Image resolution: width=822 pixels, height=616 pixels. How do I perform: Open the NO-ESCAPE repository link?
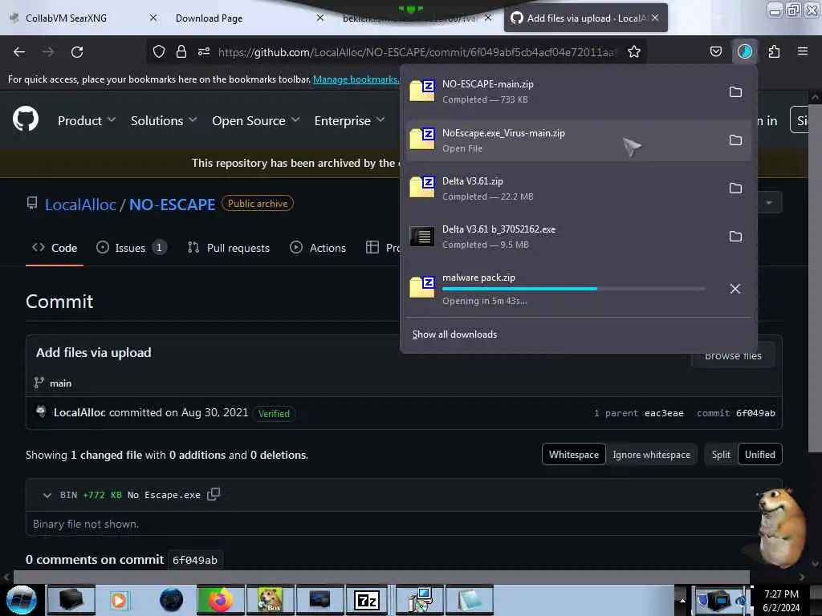[172, 205]
